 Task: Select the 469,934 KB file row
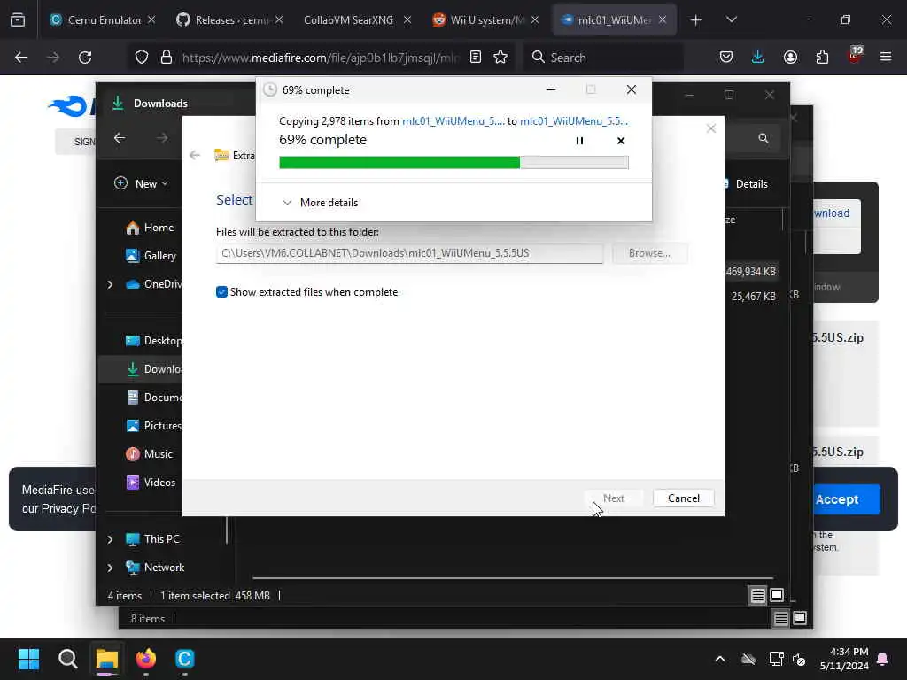751,272
